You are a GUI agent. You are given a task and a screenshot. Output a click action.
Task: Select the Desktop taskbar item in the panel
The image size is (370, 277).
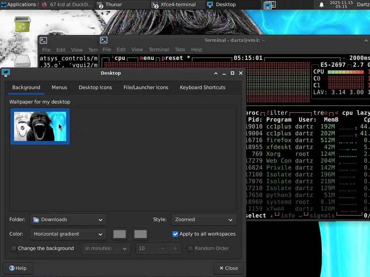click(x=233, y=4)
